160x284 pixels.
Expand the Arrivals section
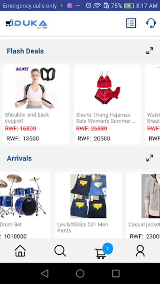click(150, 158)
